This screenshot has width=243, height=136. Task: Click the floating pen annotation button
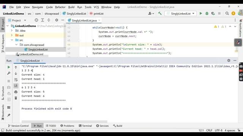point(238,42)
